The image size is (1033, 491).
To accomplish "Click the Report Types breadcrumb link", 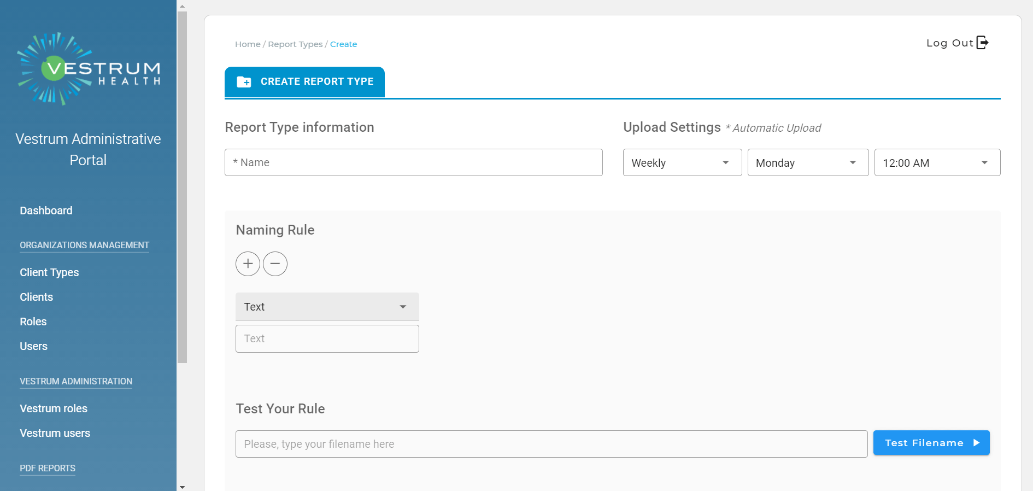I will pos(295,44).
